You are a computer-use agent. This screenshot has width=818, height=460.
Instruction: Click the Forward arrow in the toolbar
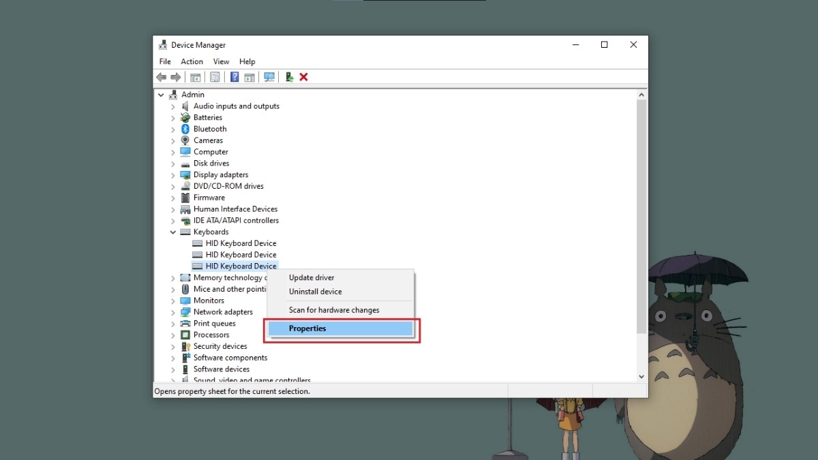click(175, 77)
